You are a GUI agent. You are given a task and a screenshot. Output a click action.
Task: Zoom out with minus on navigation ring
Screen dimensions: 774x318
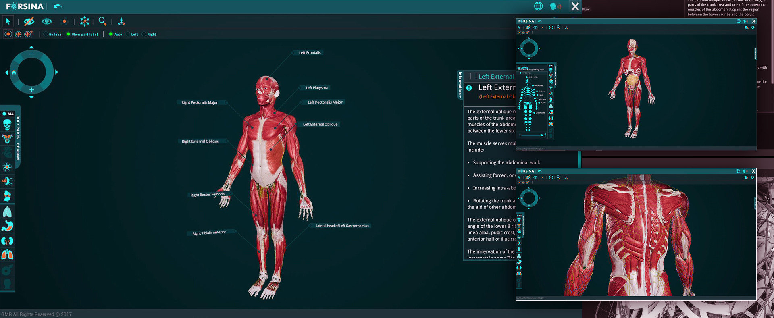coord(31,54)
